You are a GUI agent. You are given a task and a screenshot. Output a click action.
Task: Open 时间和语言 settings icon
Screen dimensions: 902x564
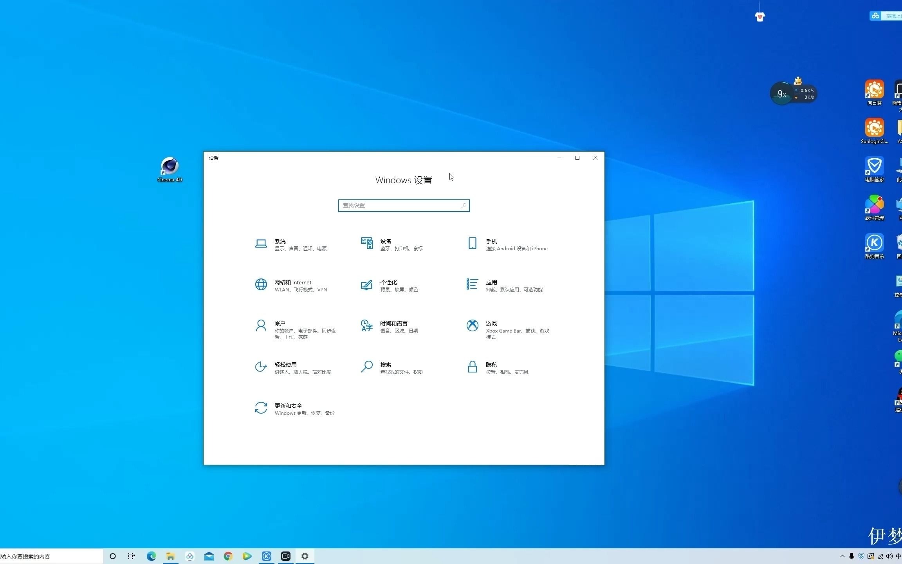point(366,326)
